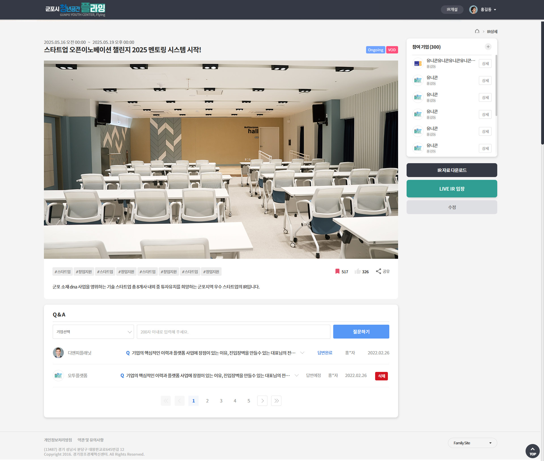The image size is (544, 461).
Task: Click the LIVE IR 입장 button
Action: (x=452, y=189)
